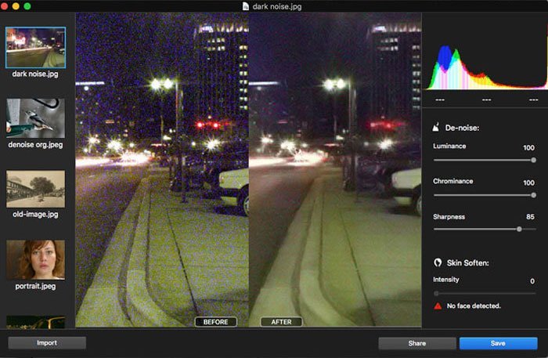
Task: Click the 'Intensity' label
Action: pyautogui.click(x=446, y=280)
